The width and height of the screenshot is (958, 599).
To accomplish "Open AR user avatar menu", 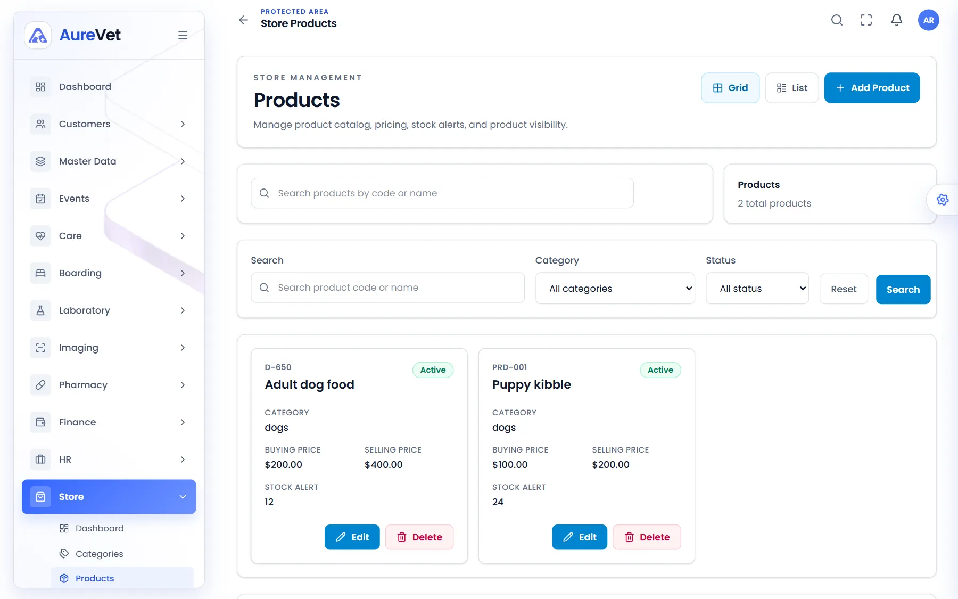I will click(x=929, y=20).
